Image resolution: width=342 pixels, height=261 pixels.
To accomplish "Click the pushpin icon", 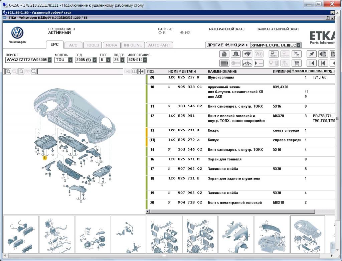I will pos(312,54).
